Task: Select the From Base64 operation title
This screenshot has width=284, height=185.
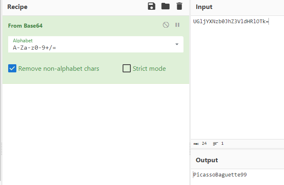Action: click(x=25, y=26)
